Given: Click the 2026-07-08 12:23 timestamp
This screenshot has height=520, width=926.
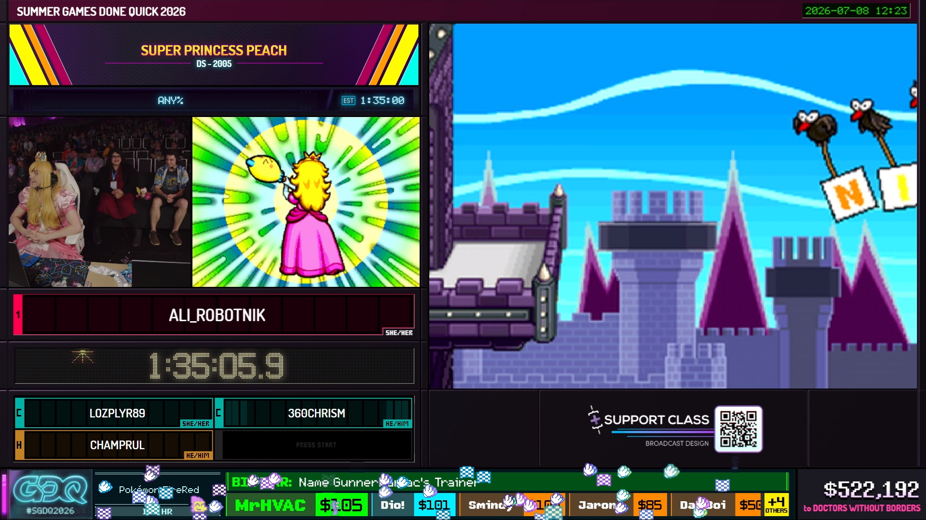Looking at the screenshot, I should [856, 11].
